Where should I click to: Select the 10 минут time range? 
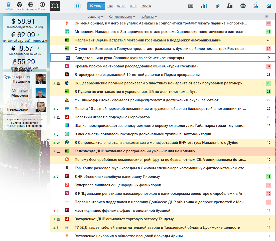[96, 6]
